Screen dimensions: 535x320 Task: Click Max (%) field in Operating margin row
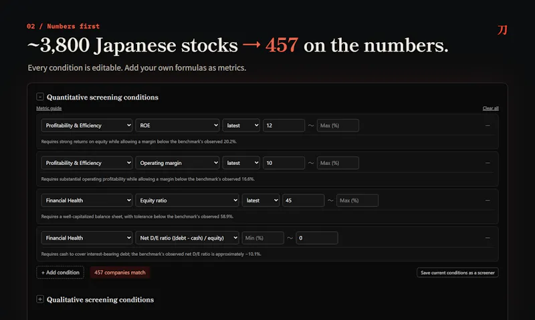click(x=338, y=163)
